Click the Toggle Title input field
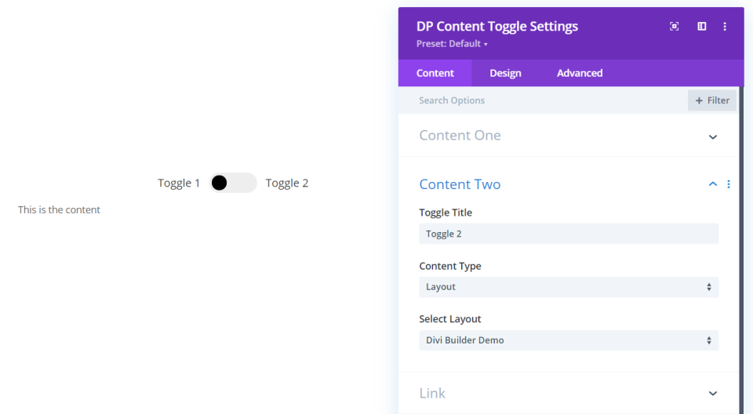 (568, 234)
